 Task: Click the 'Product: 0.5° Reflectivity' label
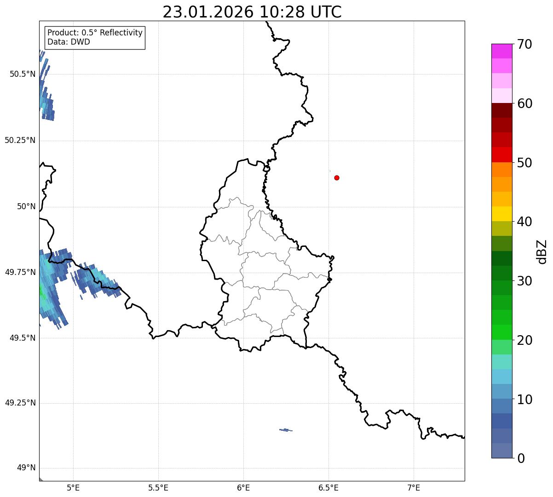click(95, 33)
